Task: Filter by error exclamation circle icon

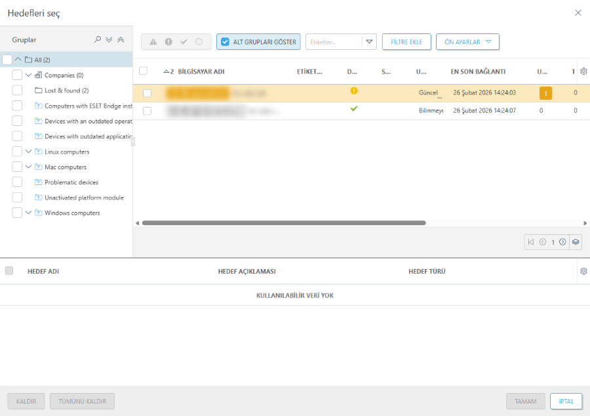Action: coord(168,42)
